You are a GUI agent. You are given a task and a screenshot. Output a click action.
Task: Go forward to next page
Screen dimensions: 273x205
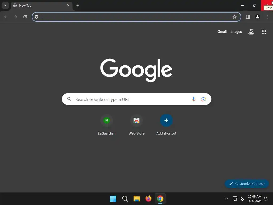click(15, 17)
